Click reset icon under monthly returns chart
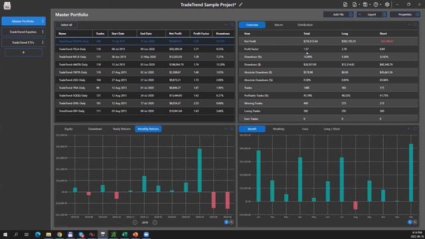 click(231, 222)
